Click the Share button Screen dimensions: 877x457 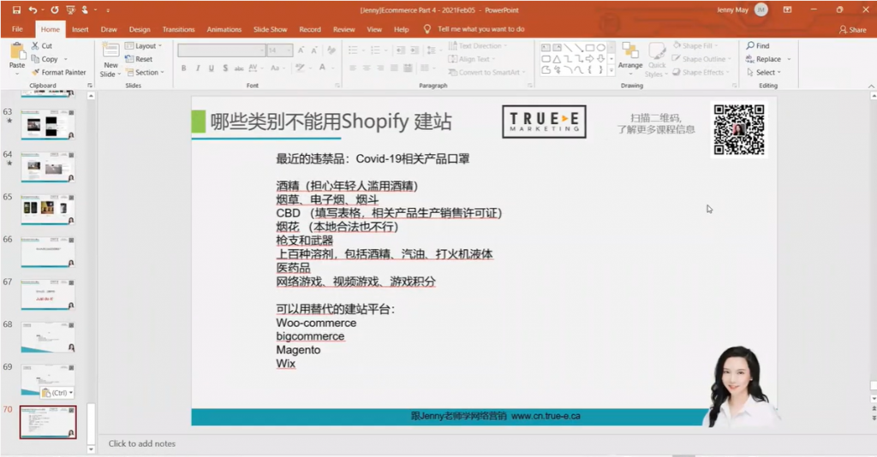[852, 29]
